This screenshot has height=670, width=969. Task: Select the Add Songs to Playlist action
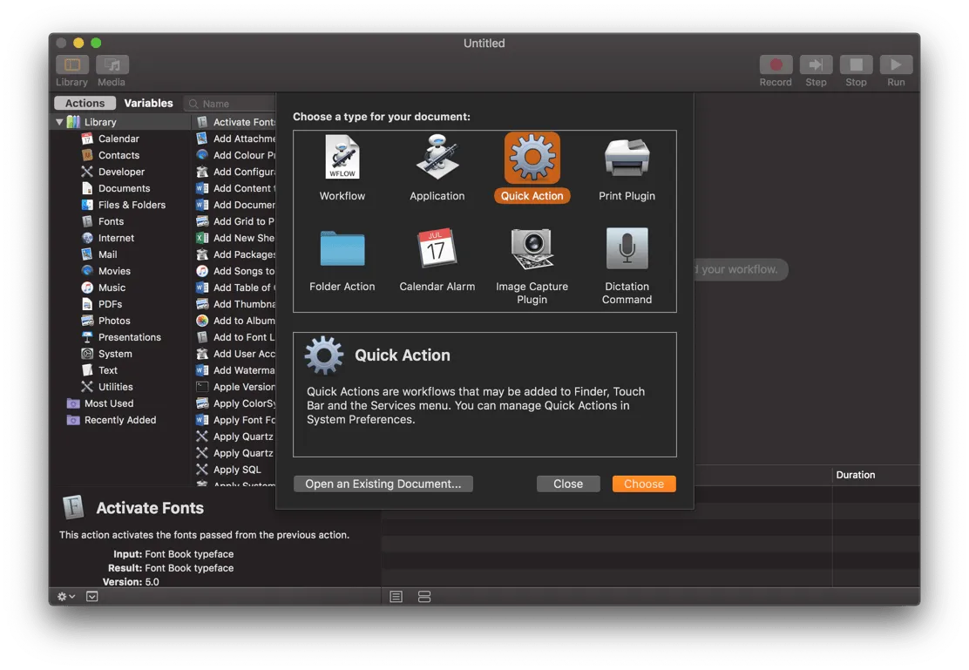tap(234, 271)
